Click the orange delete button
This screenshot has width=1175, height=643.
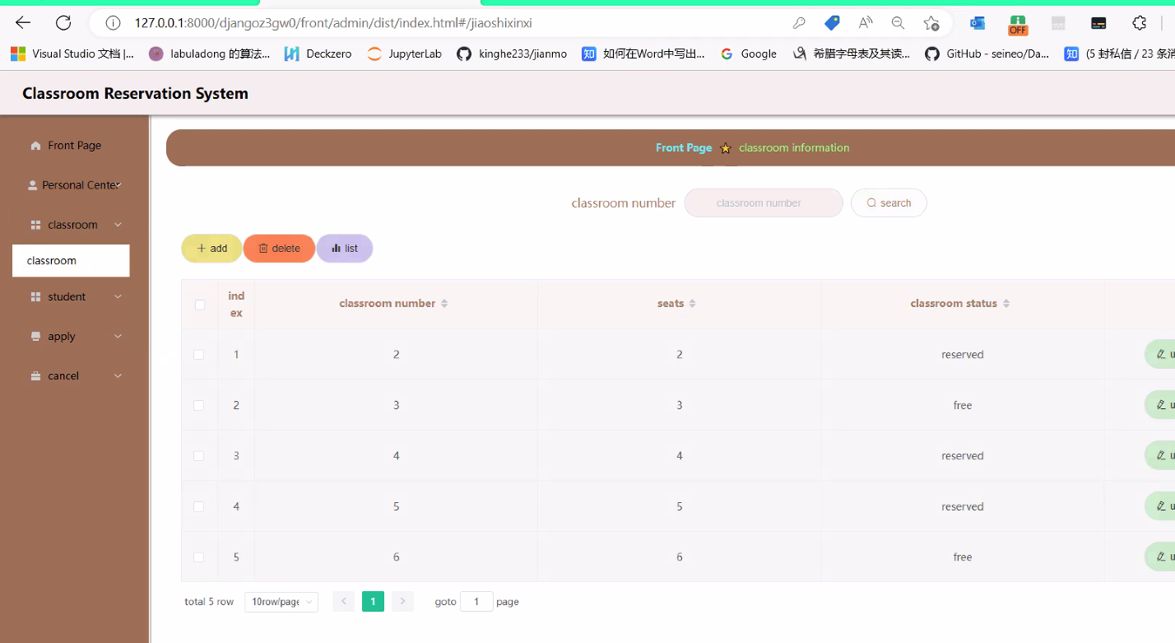(279, 248)
